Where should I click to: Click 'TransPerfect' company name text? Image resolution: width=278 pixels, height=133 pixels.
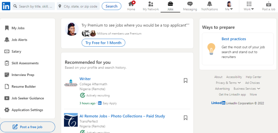click(x=89, y=121)
